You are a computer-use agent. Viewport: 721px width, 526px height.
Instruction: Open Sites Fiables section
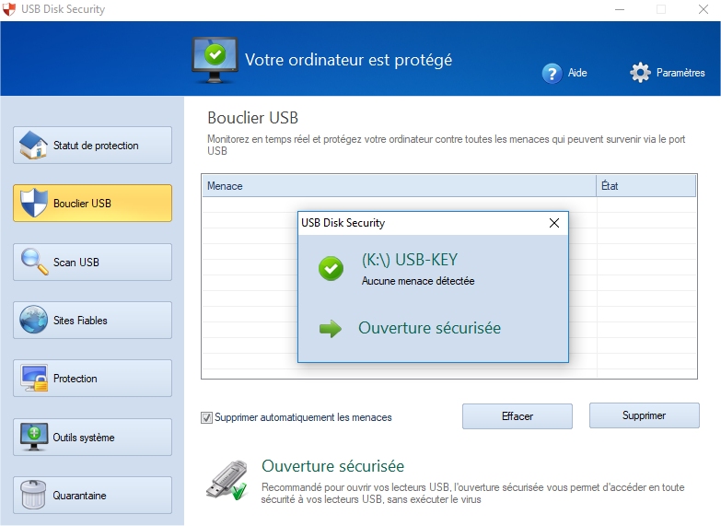[92, 320]
